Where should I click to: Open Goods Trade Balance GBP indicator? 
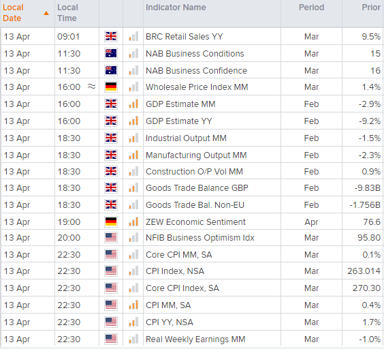[197, 188]
